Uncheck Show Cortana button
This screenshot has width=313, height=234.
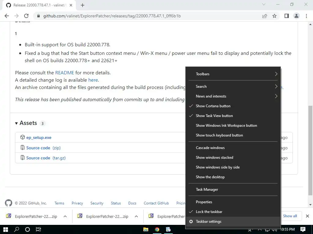click(233, 106)
